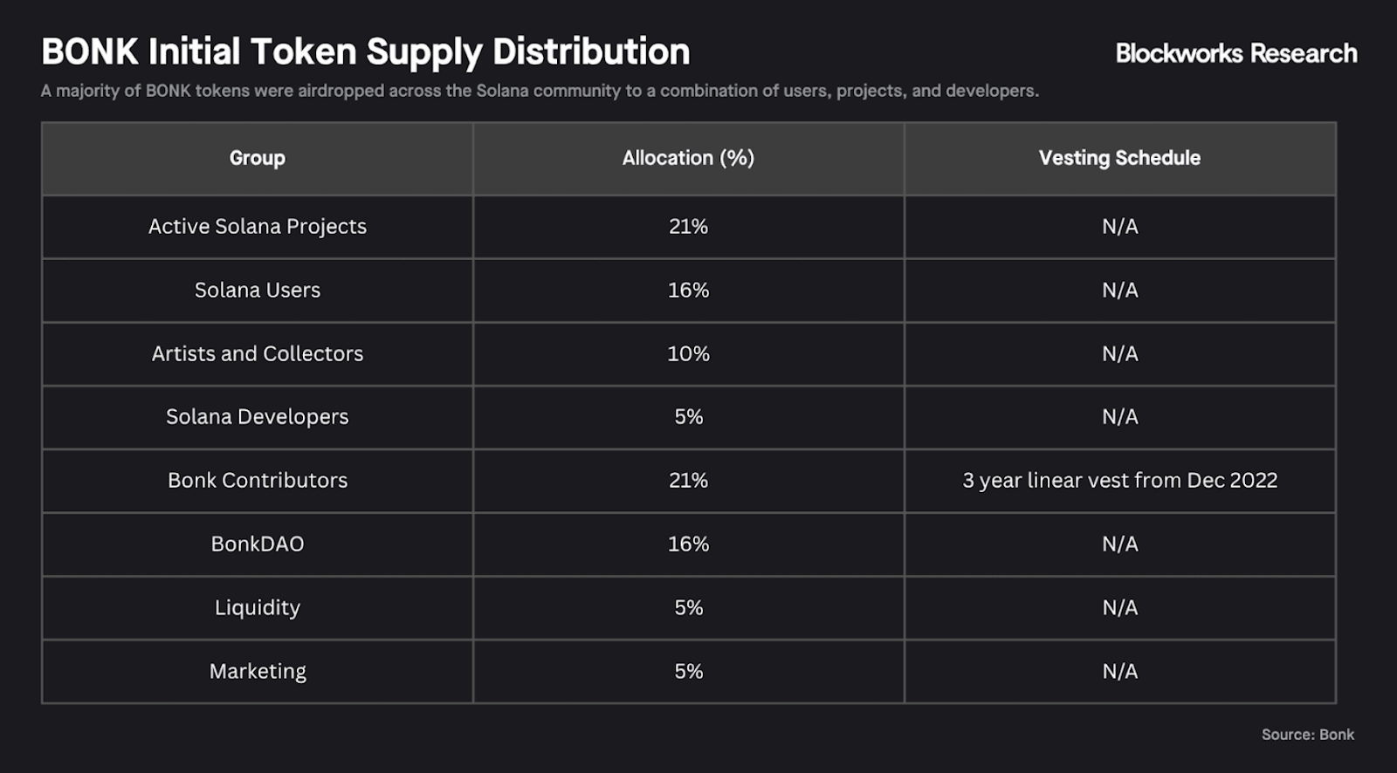This screenshot has height=773, width=1397.
Task: Click the BonkDAO row label
Action: 258,544
